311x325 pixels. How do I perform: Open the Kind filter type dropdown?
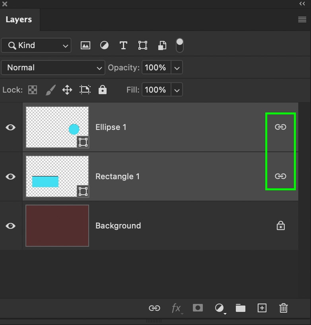36,45
